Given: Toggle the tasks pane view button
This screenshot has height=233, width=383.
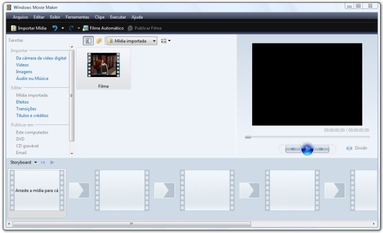Looking at the screenshot, I should click(x=88, y=41).
